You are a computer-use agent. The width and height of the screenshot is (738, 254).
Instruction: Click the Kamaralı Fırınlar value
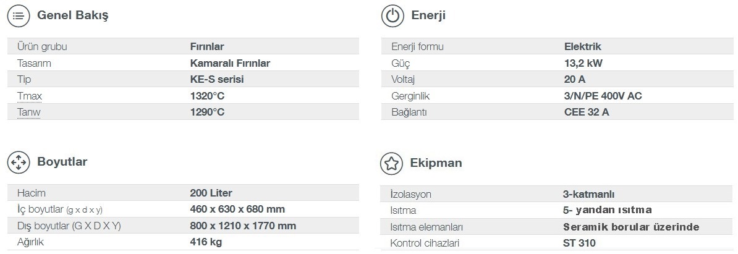pos(230,63)
